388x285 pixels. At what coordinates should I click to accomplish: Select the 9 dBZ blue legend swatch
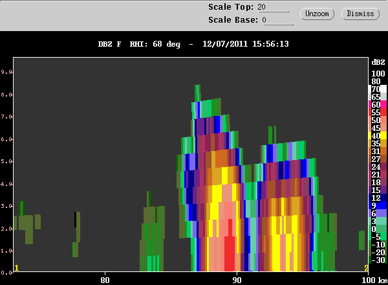point(378,205)
